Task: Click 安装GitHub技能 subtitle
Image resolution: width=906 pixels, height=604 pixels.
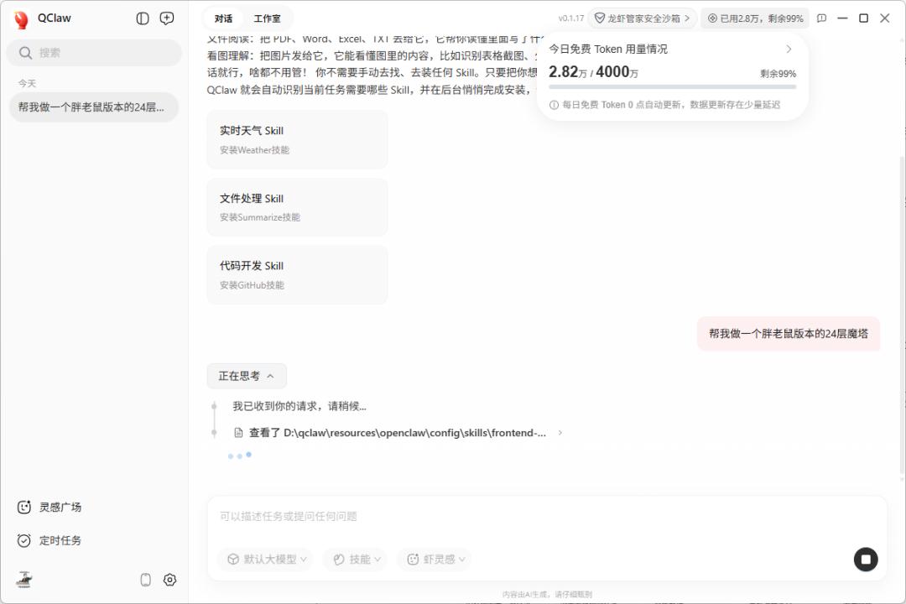Action: pos(252,285)
